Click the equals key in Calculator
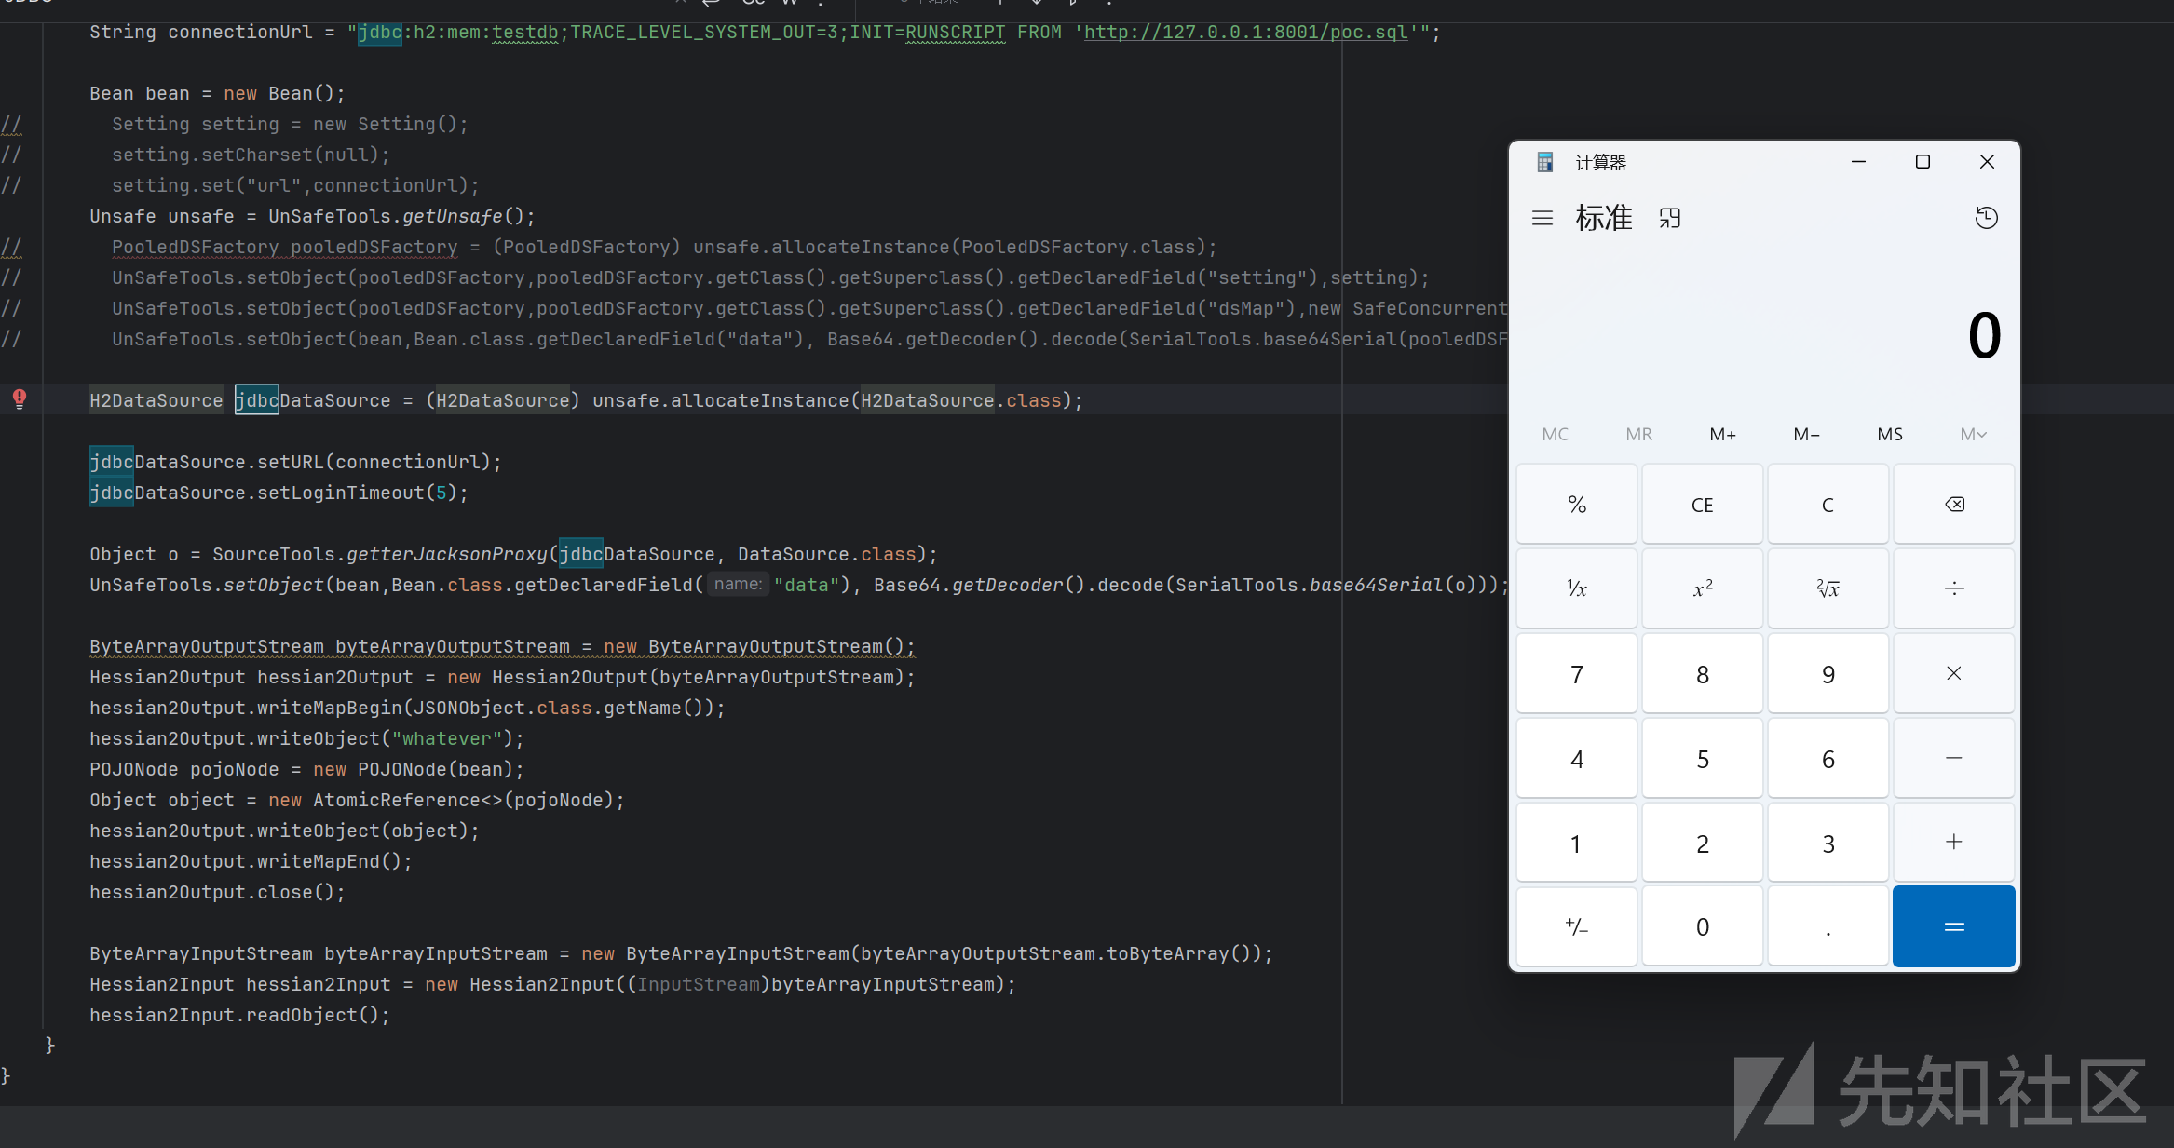Image resolution: width=2174 pixels, height=1148 pixels. coord(1954,926)
